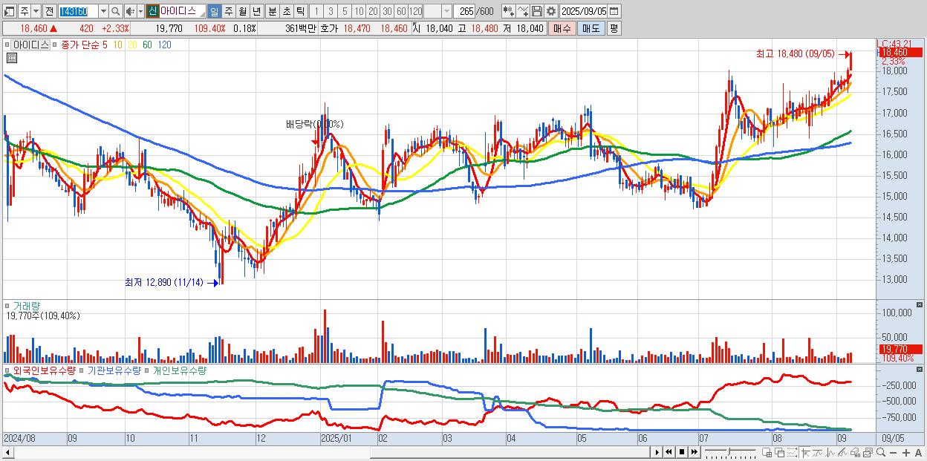The height and width of the screenshot is (461, 927).
Task: Click the 매수 buy button
Action: click(562, 28)
